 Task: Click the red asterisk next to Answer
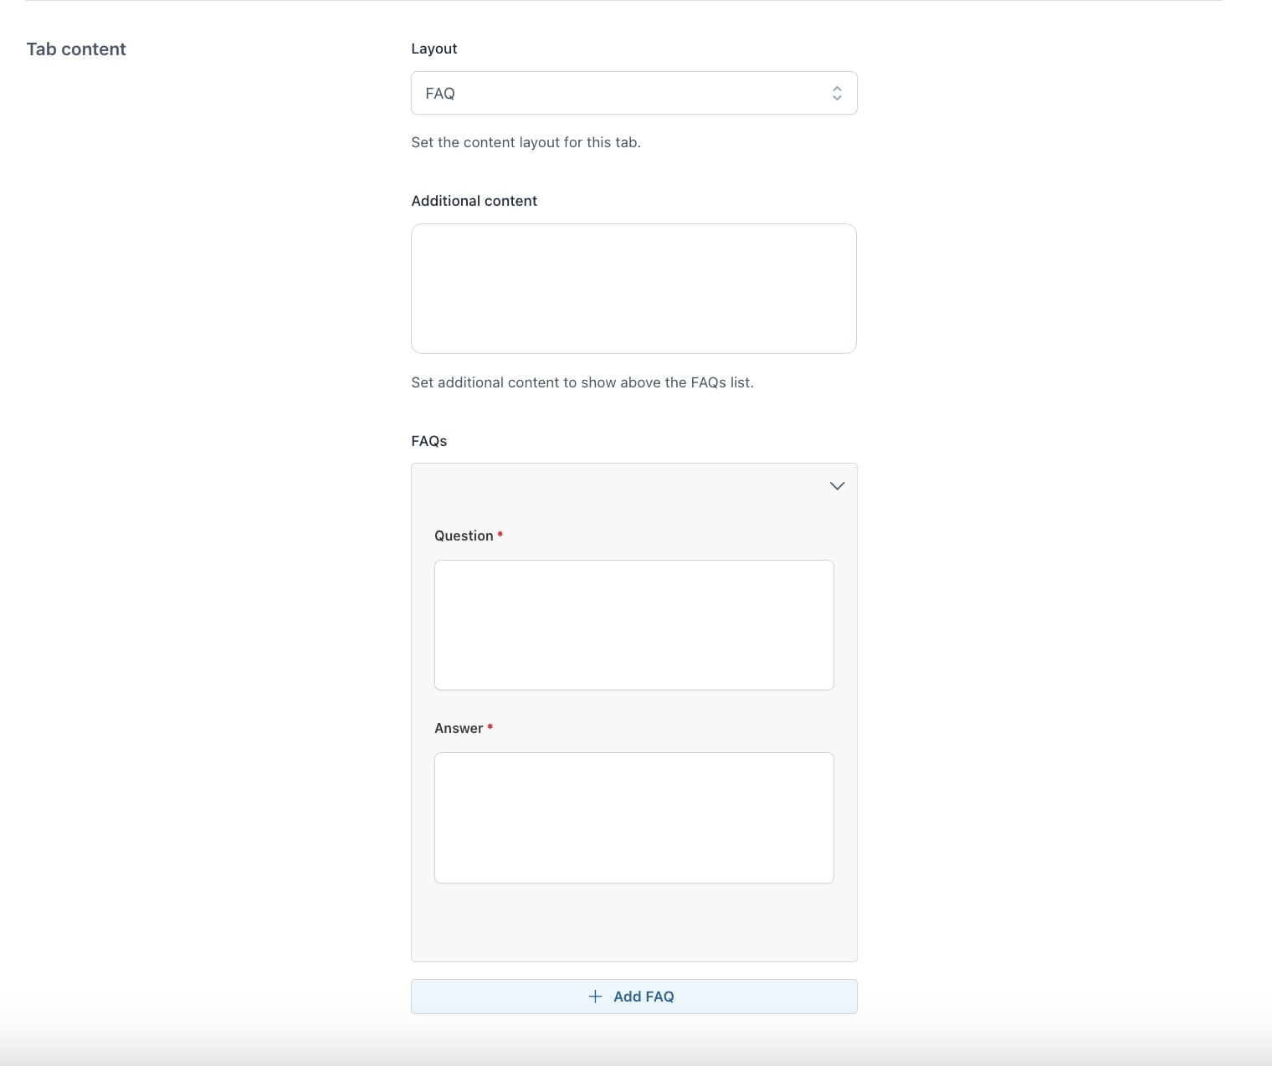pyautogui.click(x=490, y=727)
